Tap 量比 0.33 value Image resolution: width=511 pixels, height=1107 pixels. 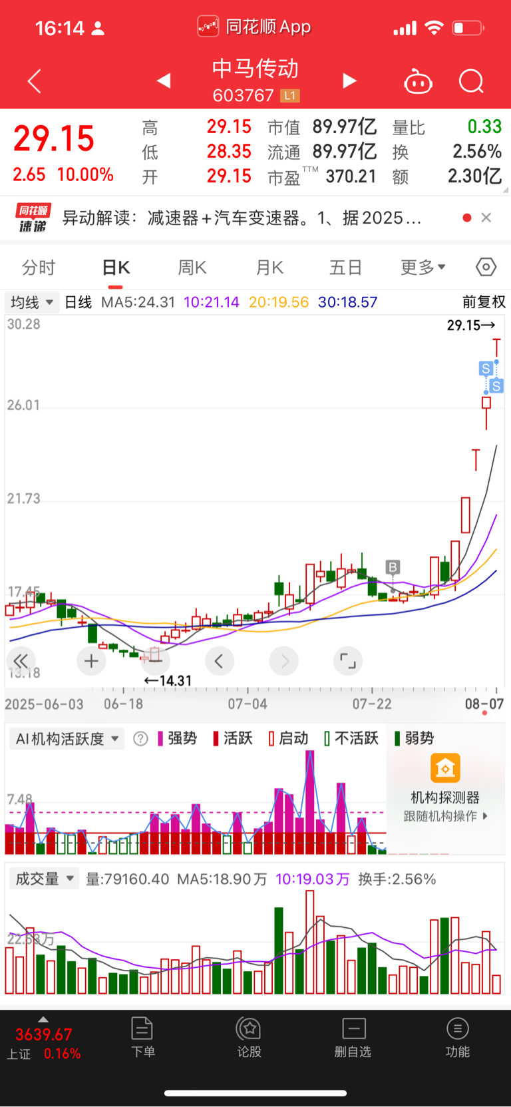484,126
